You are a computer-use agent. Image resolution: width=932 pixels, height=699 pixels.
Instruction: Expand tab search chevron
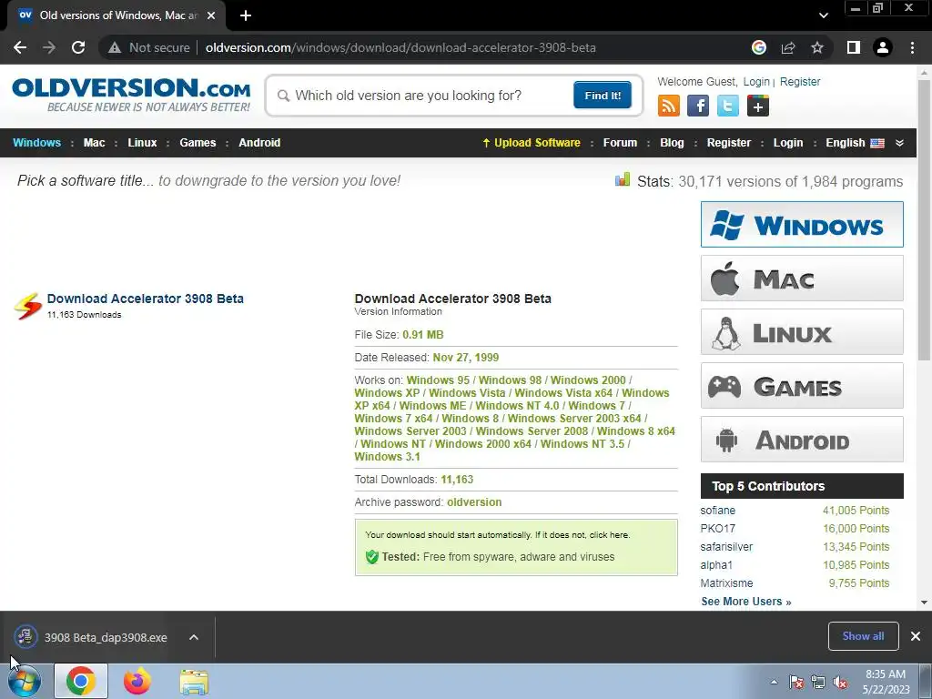[x=823, y=15]
